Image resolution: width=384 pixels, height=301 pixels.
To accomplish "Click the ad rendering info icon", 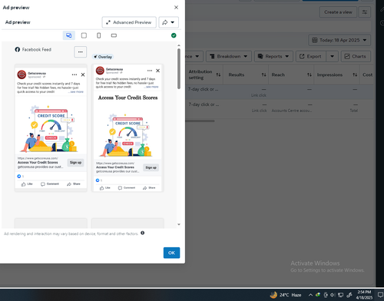I will point(143,233).
